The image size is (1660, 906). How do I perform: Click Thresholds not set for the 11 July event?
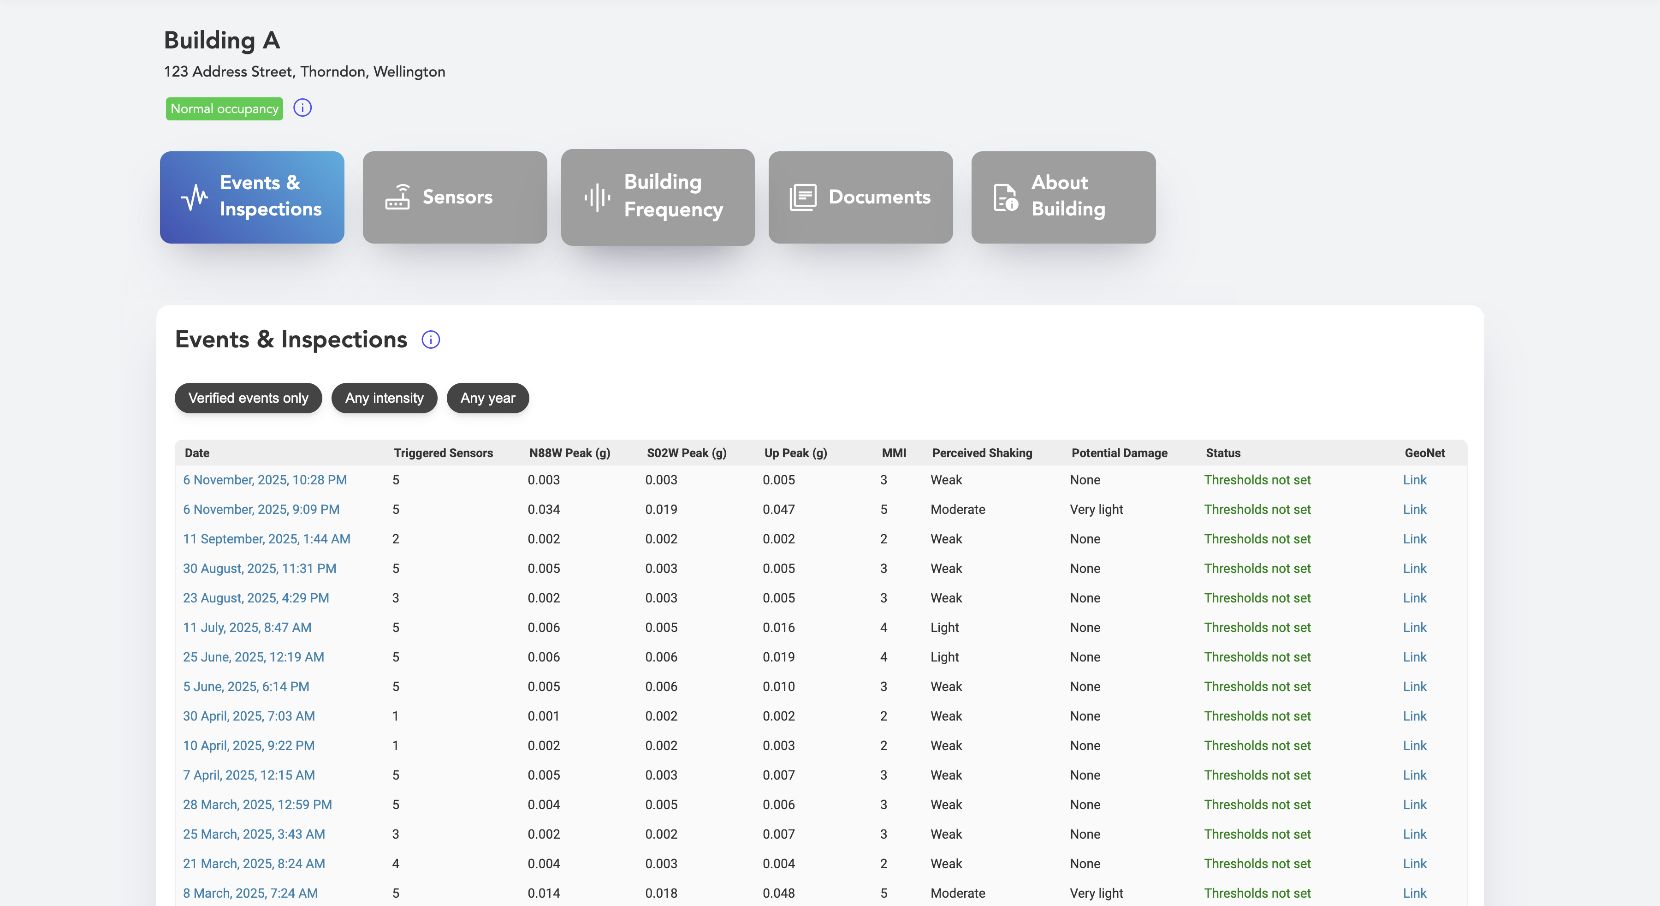(1257, 627)
